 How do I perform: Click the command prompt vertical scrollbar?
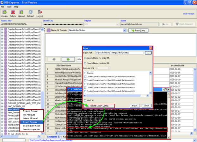169,115
